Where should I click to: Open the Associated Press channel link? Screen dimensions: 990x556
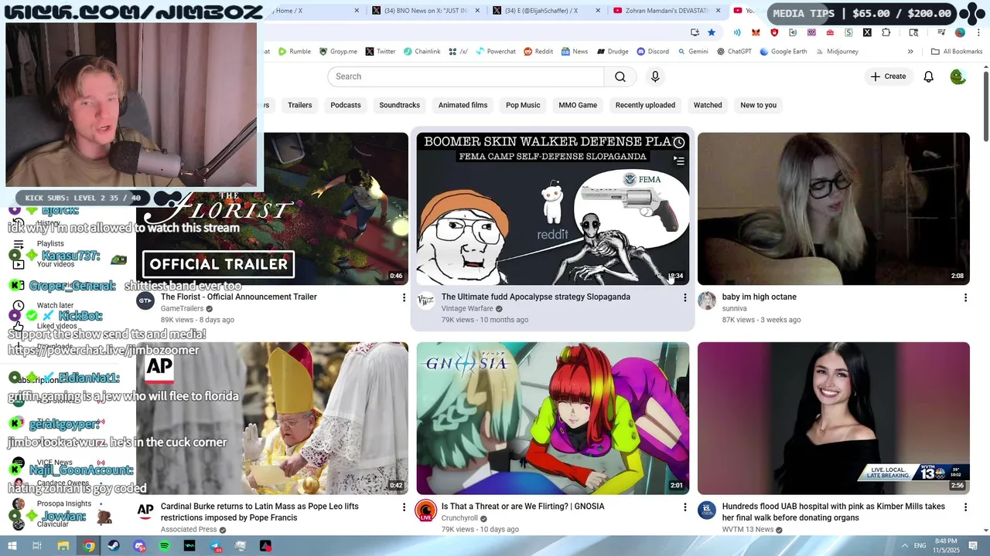point(189,530)
